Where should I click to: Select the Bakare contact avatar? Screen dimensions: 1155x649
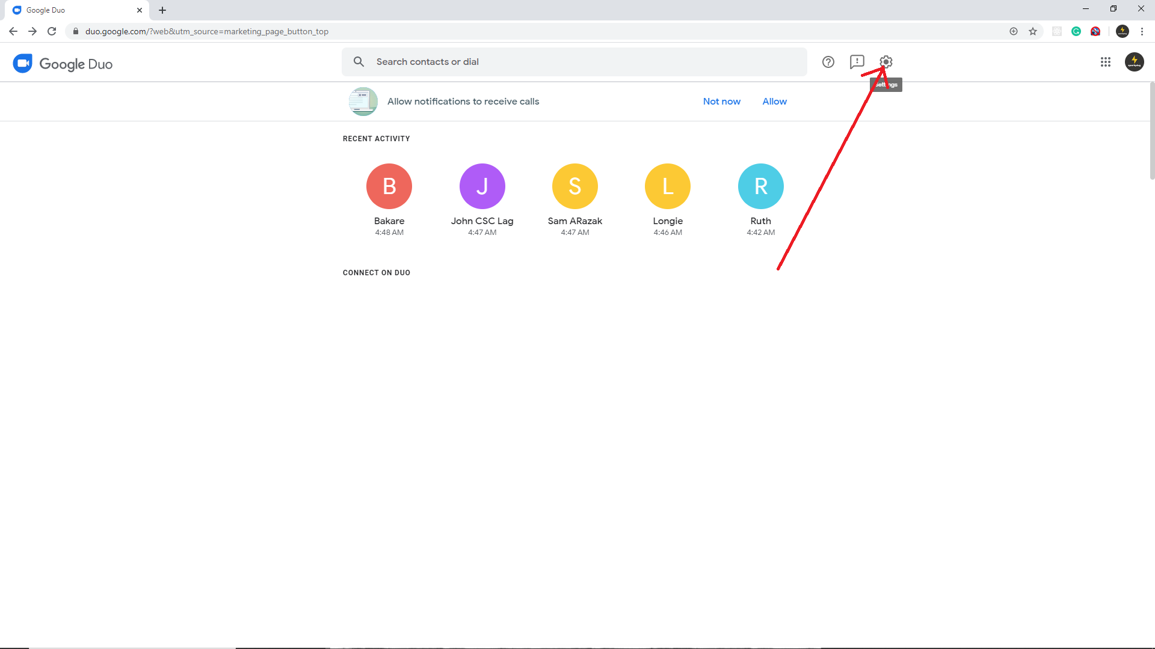pyautogui.click(x=389, y=186)
